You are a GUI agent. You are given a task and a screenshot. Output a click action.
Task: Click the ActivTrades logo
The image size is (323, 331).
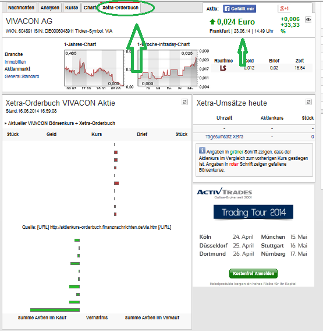pyautogui.click(x=225, y=193)
